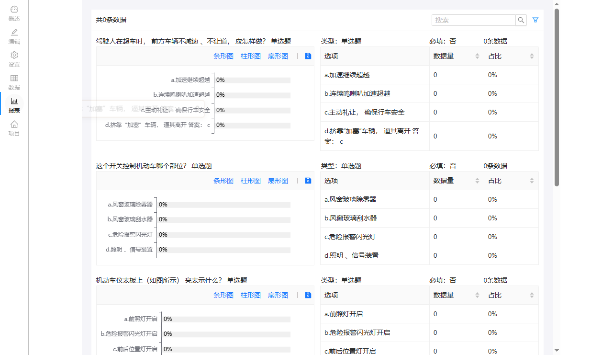613x355 pixels.
Task: Open the 项目 home sidebar icon
Action: [x=14, y=128]
